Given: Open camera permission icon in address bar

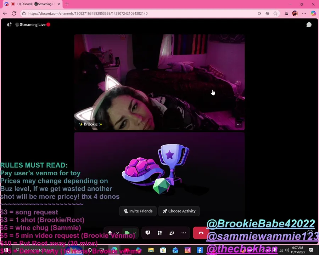Looking at the screenshot, I should [x=259, y=13].
